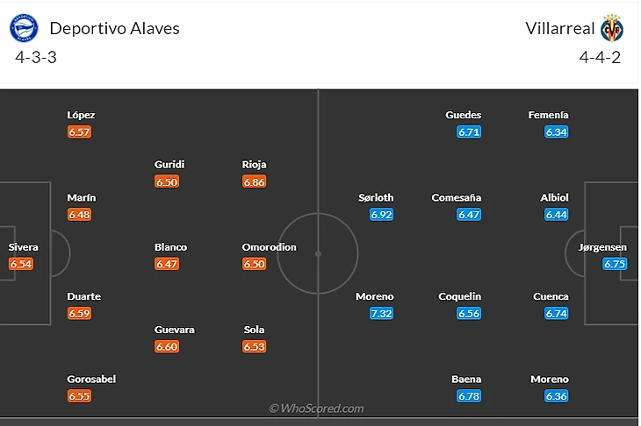Click López's 6.57 rating badge

coord(79,131)
